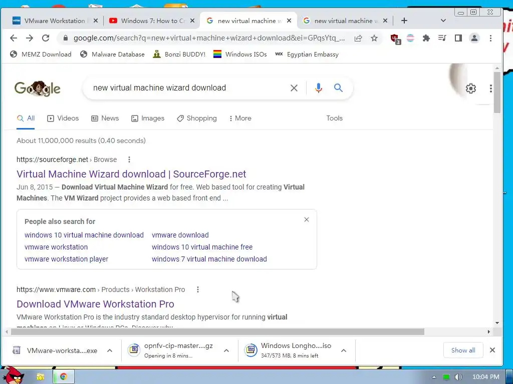Image resolution: width=513 pixels, height=384 pixels.
Task: Close the Windows 7 YouTube tab
Action: coord(192,20)
